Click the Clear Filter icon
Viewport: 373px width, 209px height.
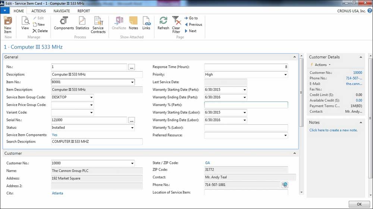pyautogui.click(x=176, y=25)
